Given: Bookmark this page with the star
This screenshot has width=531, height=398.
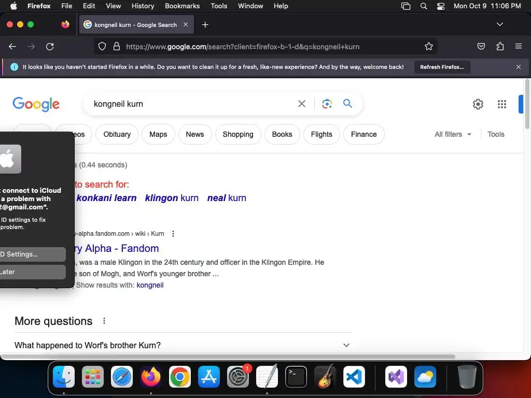Looking at the screenshot, I should coord(429,46).
